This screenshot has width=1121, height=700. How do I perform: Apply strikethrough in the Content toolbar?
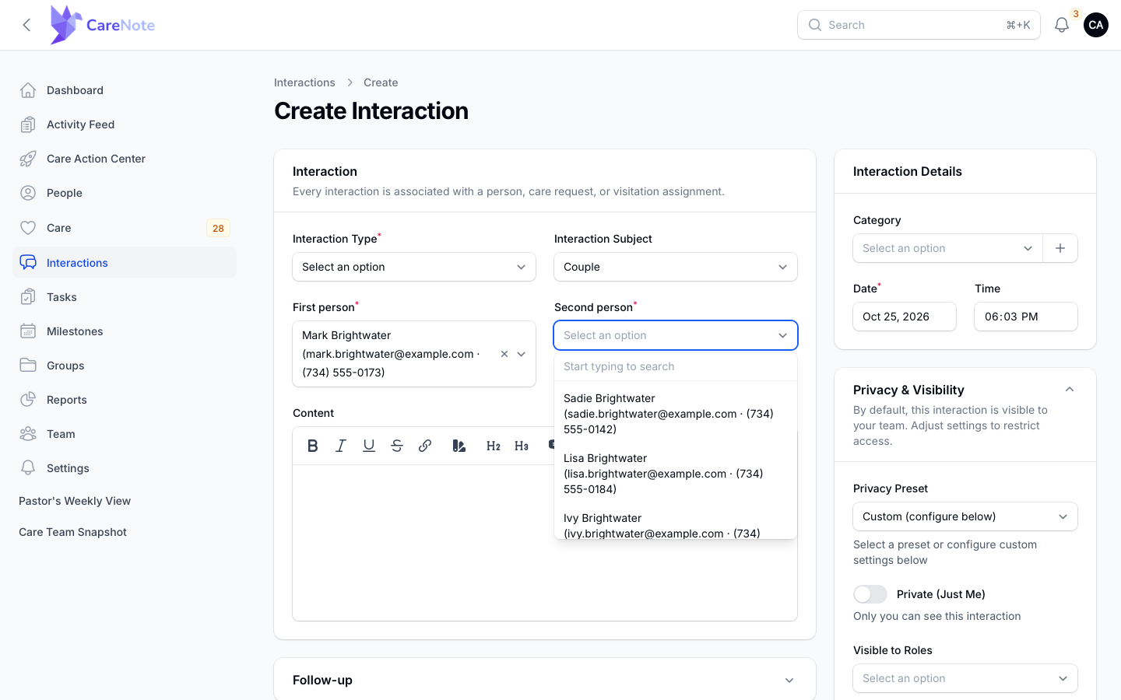397,446
